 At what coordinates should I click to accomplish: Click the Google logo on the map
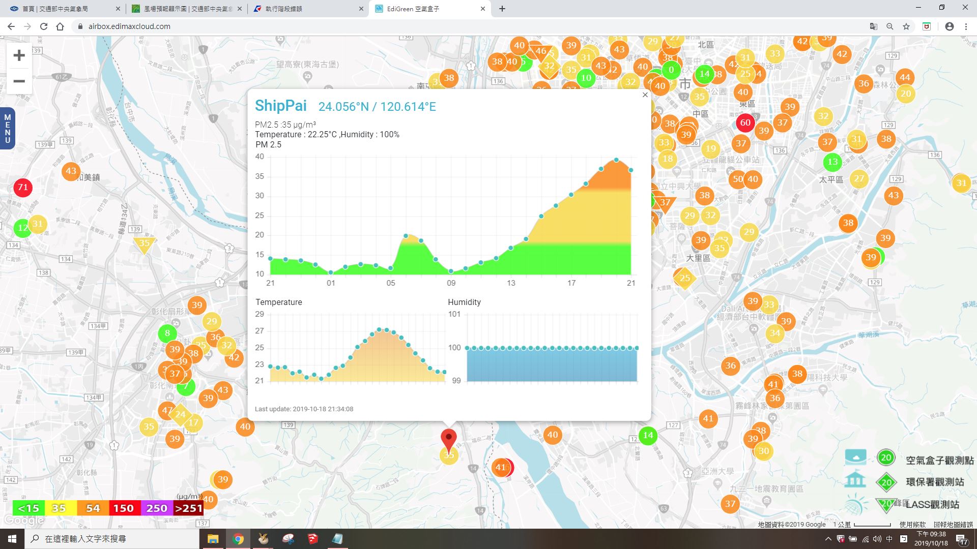23,521
